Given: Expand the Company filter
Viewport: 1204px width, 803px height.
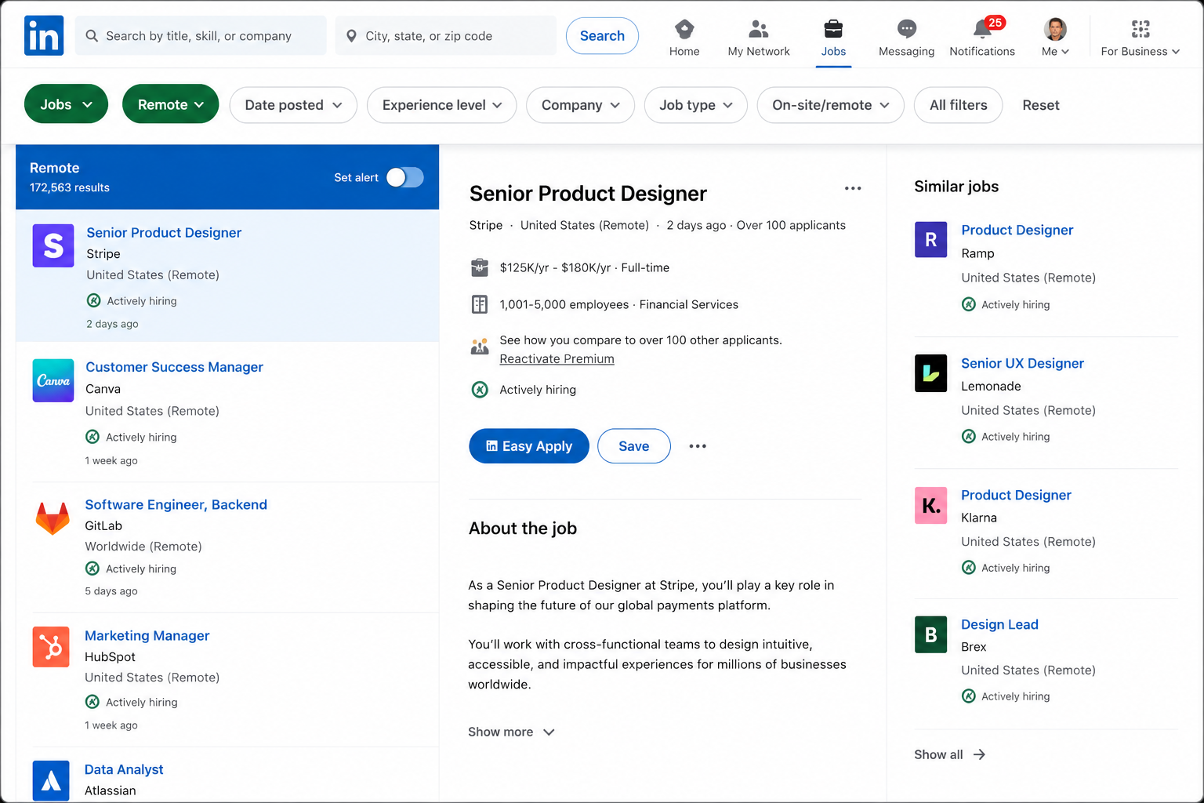Looking at the screenshot, I should pyautogui.click(x=580, y=105).
